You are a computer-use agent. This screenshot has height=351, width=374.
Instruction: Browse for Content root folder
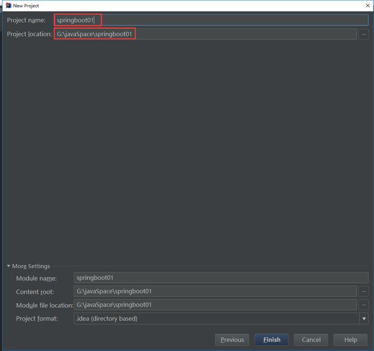coord(364,291)
